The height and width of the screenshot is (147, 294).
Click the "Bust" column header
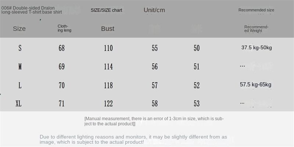(x=108, y=29)
